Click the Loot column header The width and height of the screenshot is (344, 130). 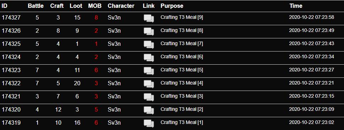pyautogui.click(x=76, y=6)
